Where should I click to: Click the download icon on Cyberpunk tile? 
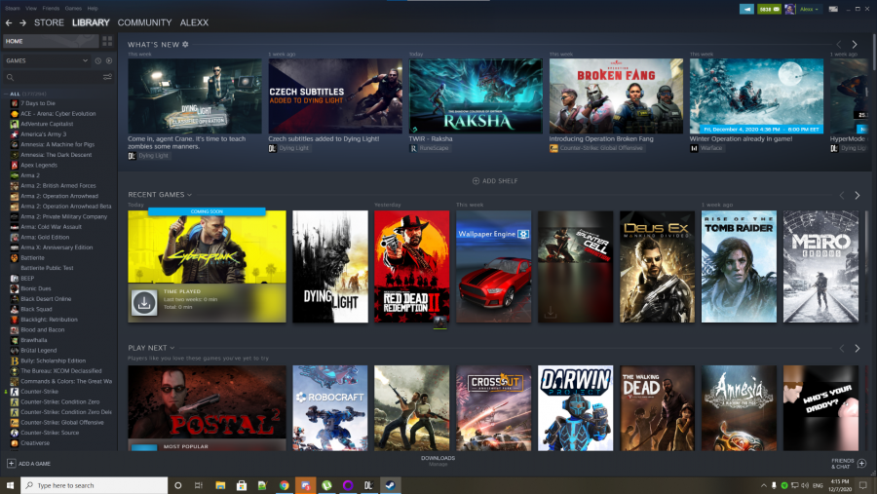[143, 304]
